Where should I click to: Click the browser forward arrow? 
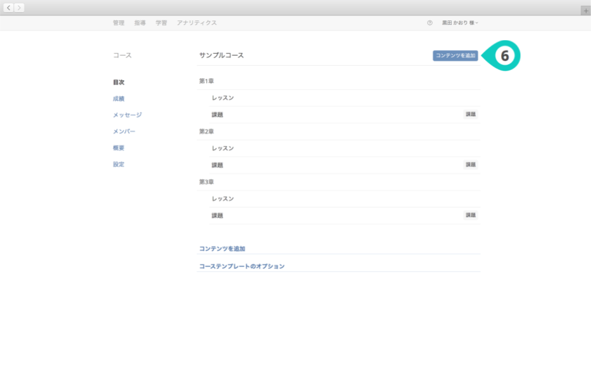coord(19,8)
